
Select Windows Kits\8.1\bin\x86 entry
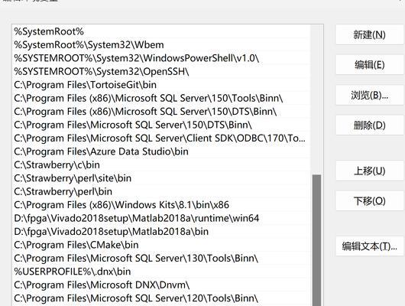pos(161,205)
